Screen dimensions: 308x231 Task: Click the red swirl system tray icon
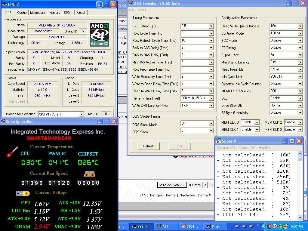tap(269, 226)
